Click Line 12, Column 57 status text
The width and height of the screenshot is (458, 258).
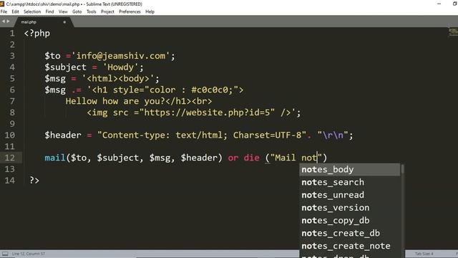pos(29,254)
